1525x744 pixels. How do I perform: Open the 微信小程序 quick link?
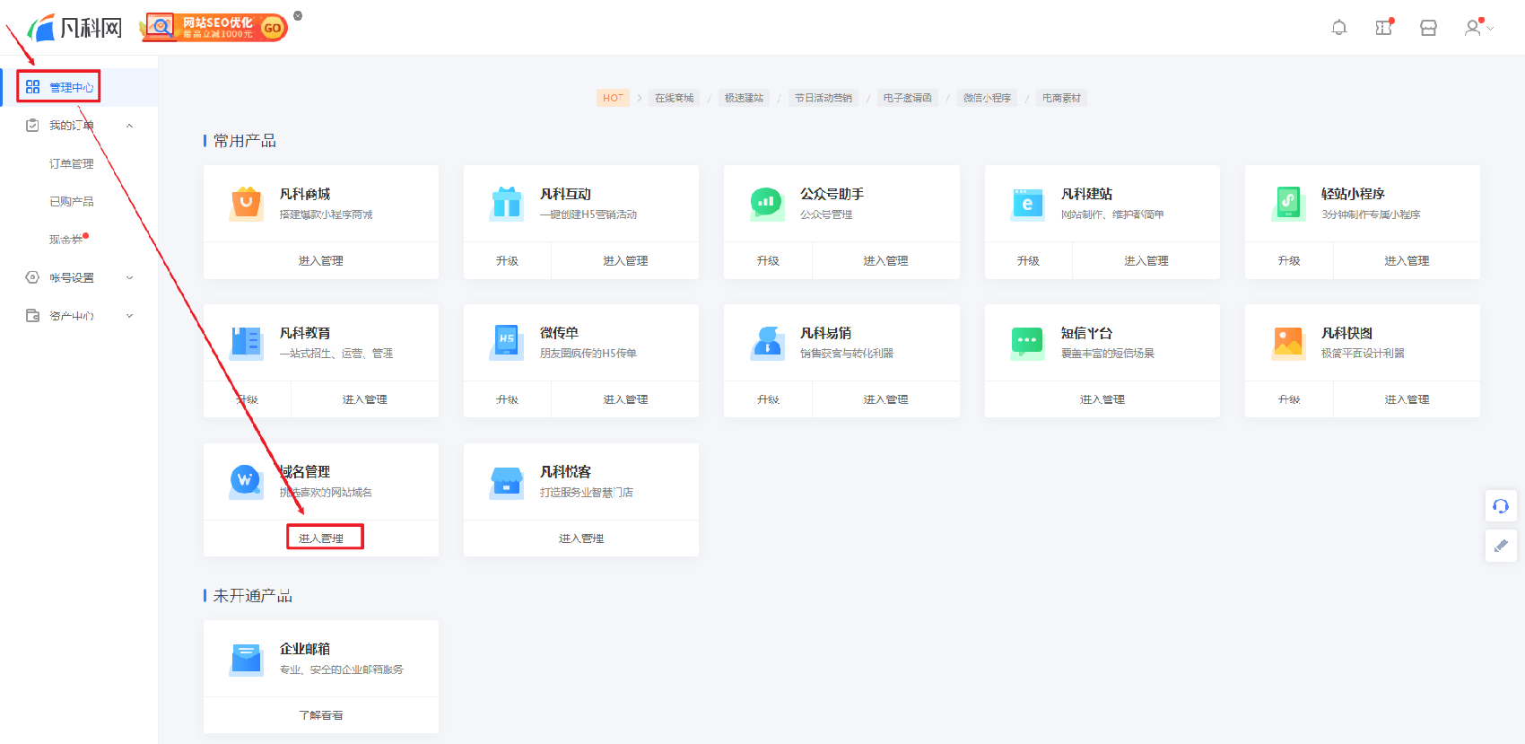987,98
